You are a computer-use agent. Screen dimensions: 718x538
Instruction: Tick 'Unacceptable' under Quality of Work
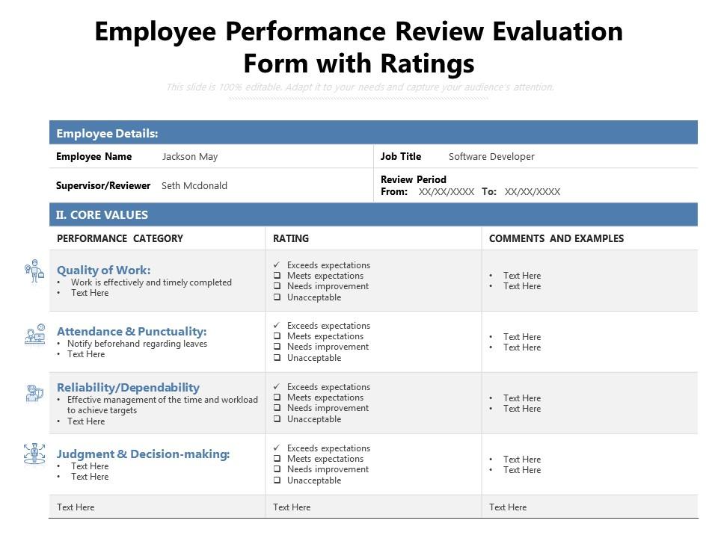click(277, 297)
